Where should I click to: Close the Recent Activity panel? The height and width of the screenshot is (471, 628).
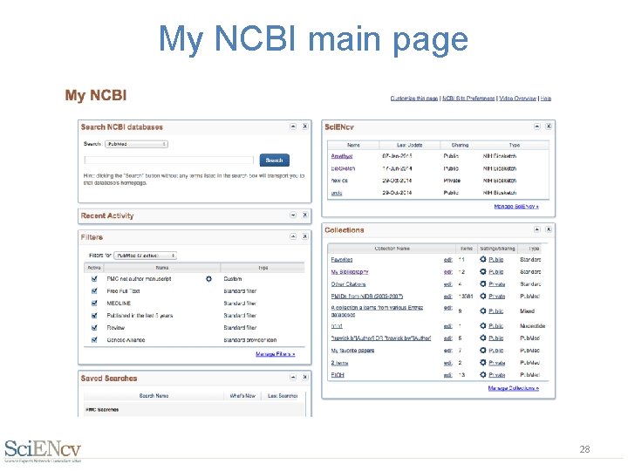(x=304, y=215)
